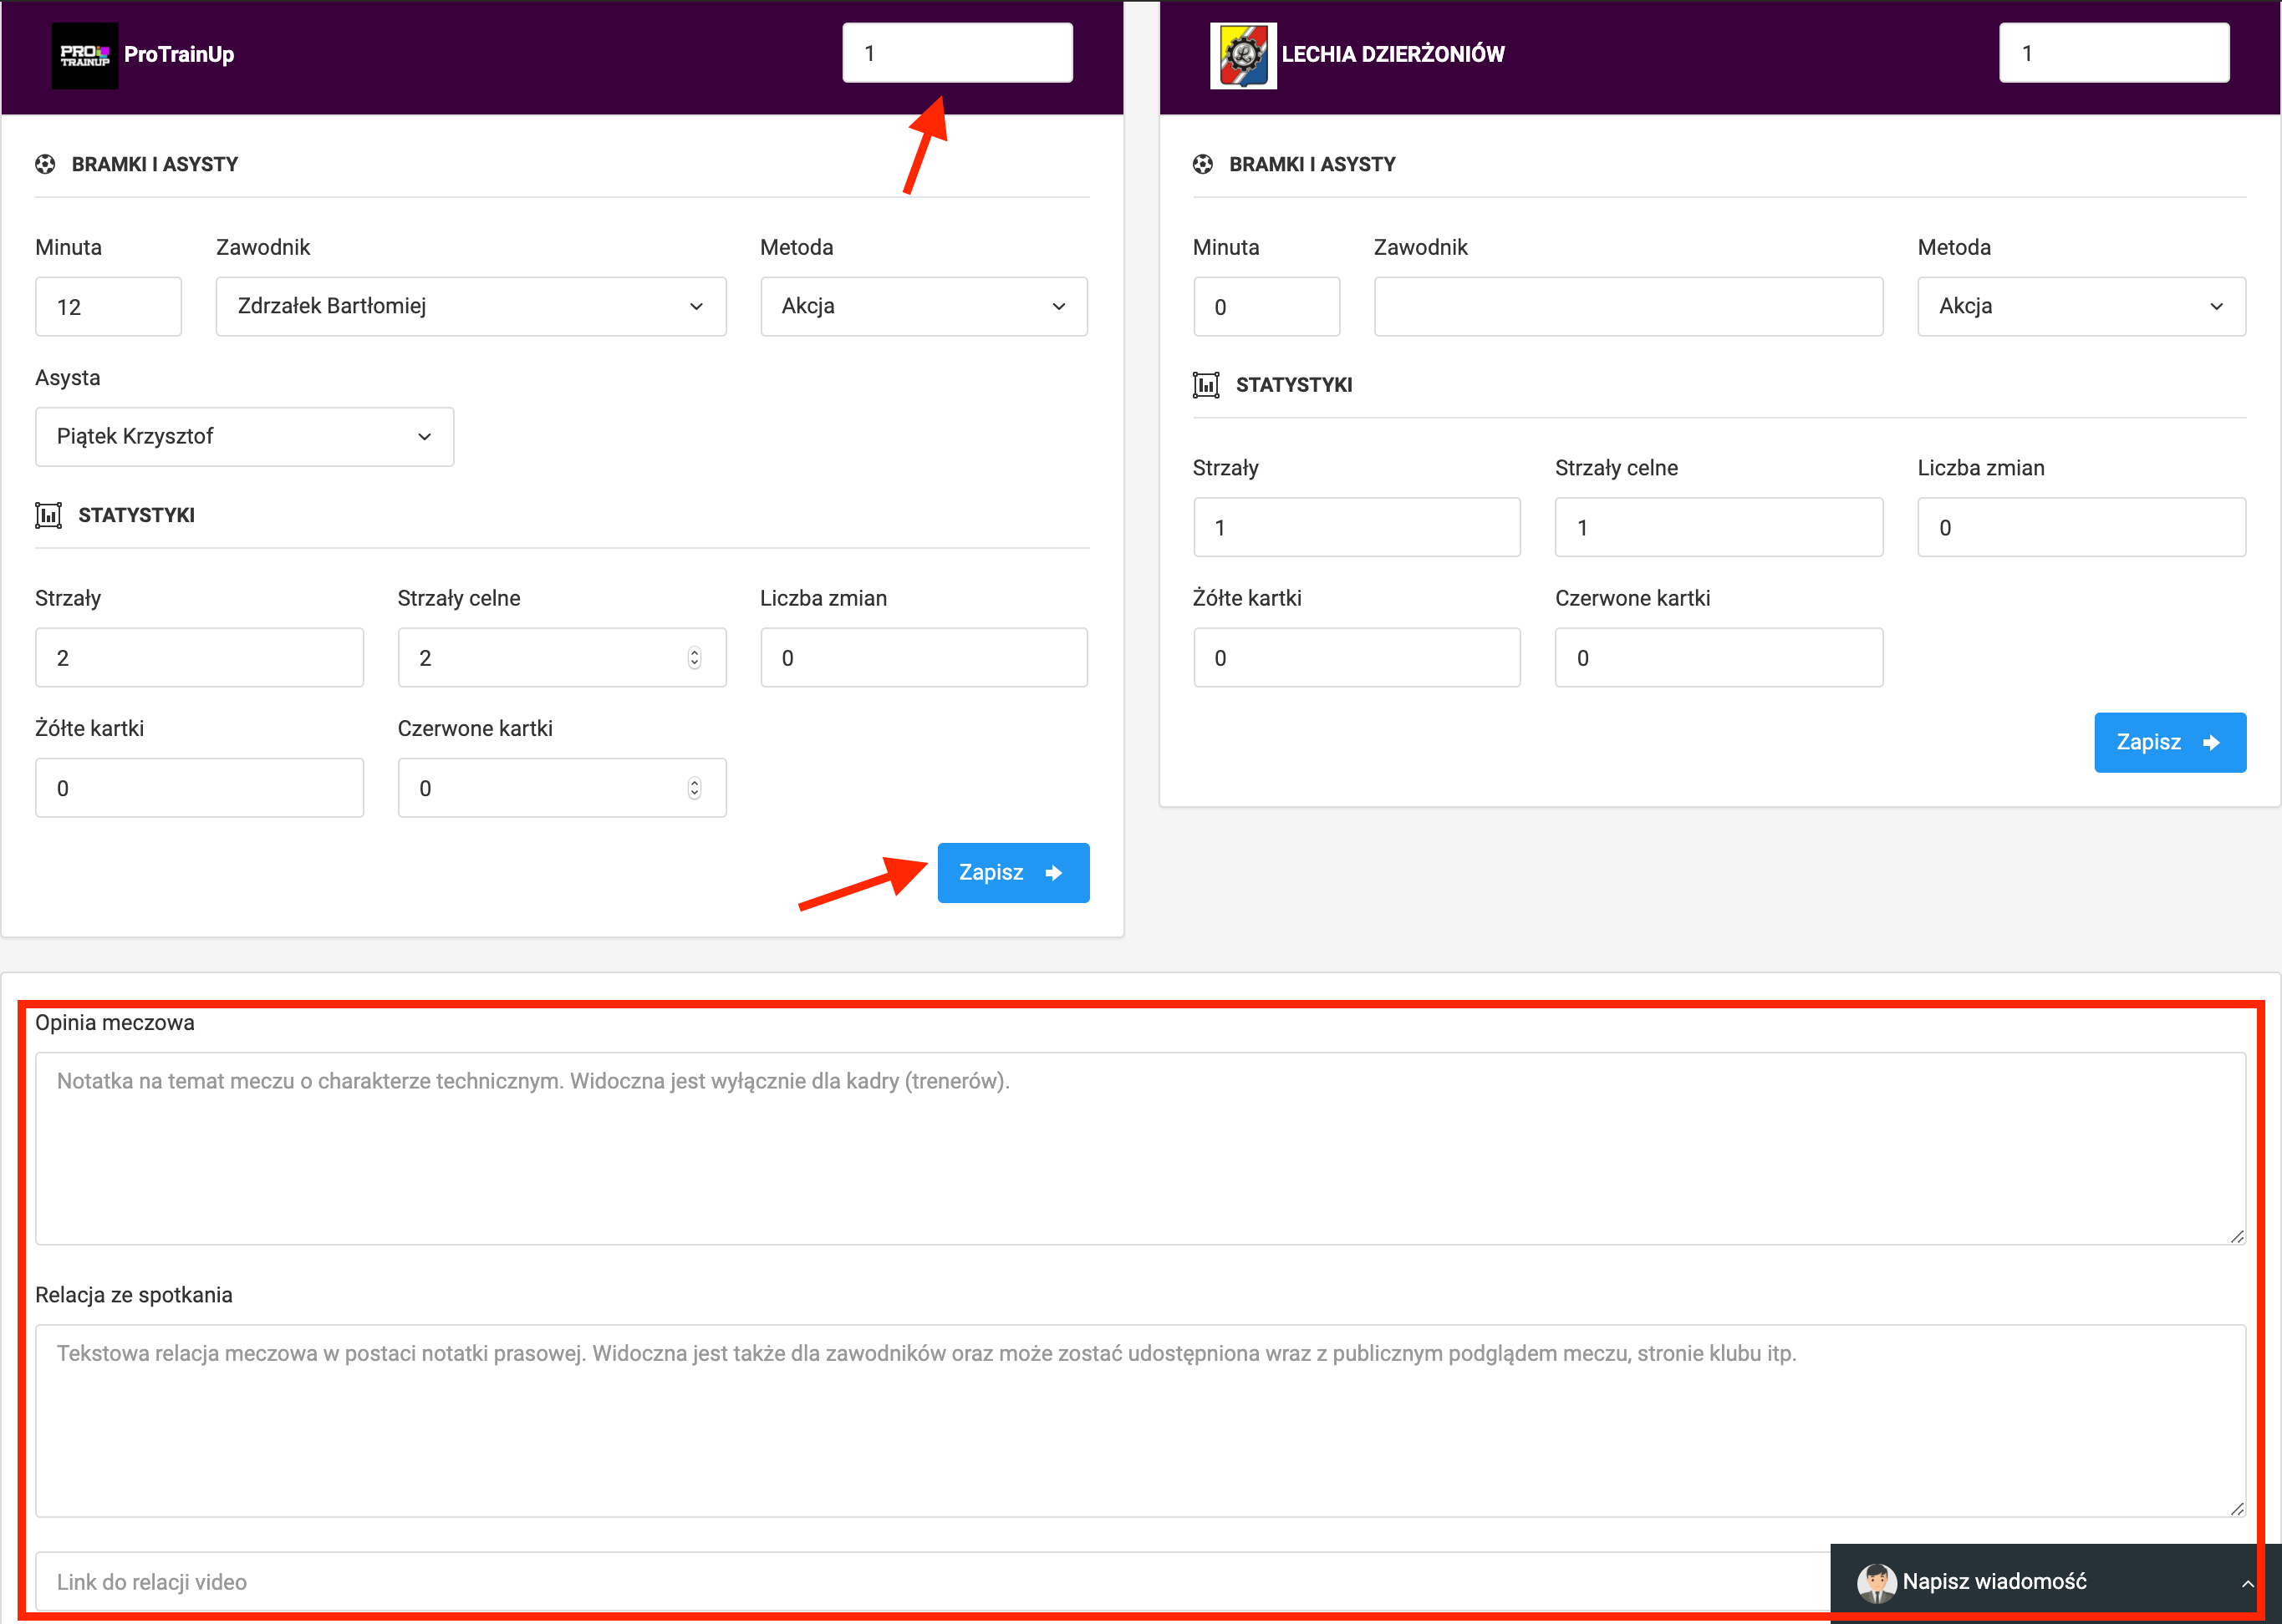This screenshot has width=2282, height=1624.
Task: Open the Metoda dropdown in the Lechia Dzierżoniów panel
Action: tap(2081, 306)
